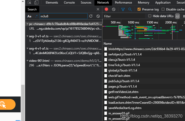Switch to the Performance tab

[124, 3]
